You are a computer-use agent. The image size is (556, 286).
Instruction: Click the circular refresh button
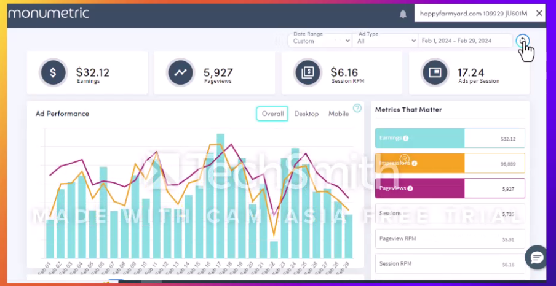tap(522, 41)
